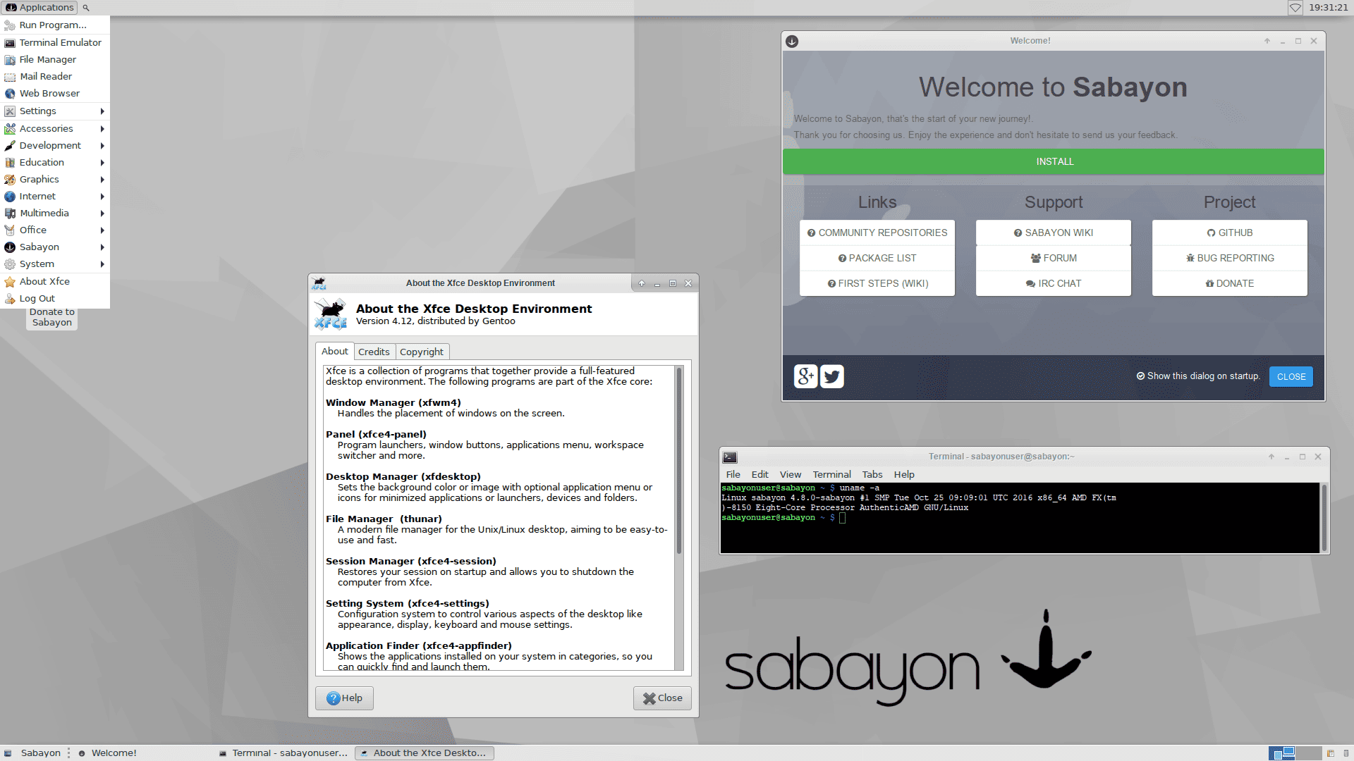Launch Terminal Emulator from Applications menu
This screenshot has height=761, width=1354.
pos(55,42)
